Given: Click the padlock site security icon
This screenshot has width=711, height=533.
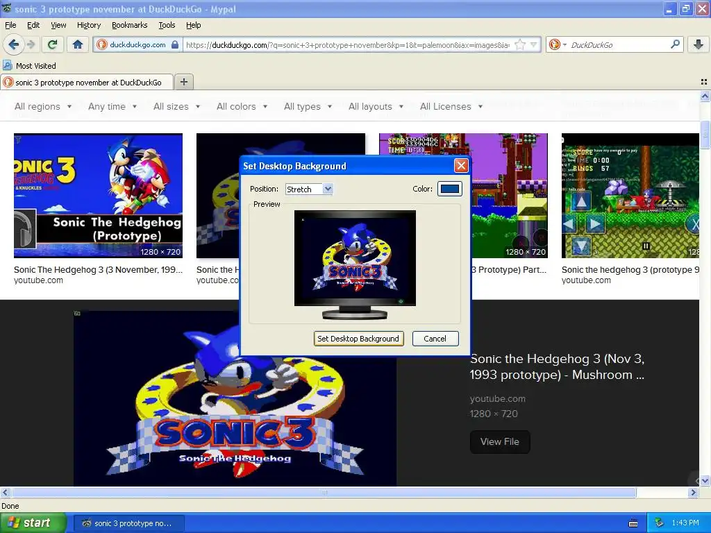Looking at the screenshot, I should [x=175, y=44].
